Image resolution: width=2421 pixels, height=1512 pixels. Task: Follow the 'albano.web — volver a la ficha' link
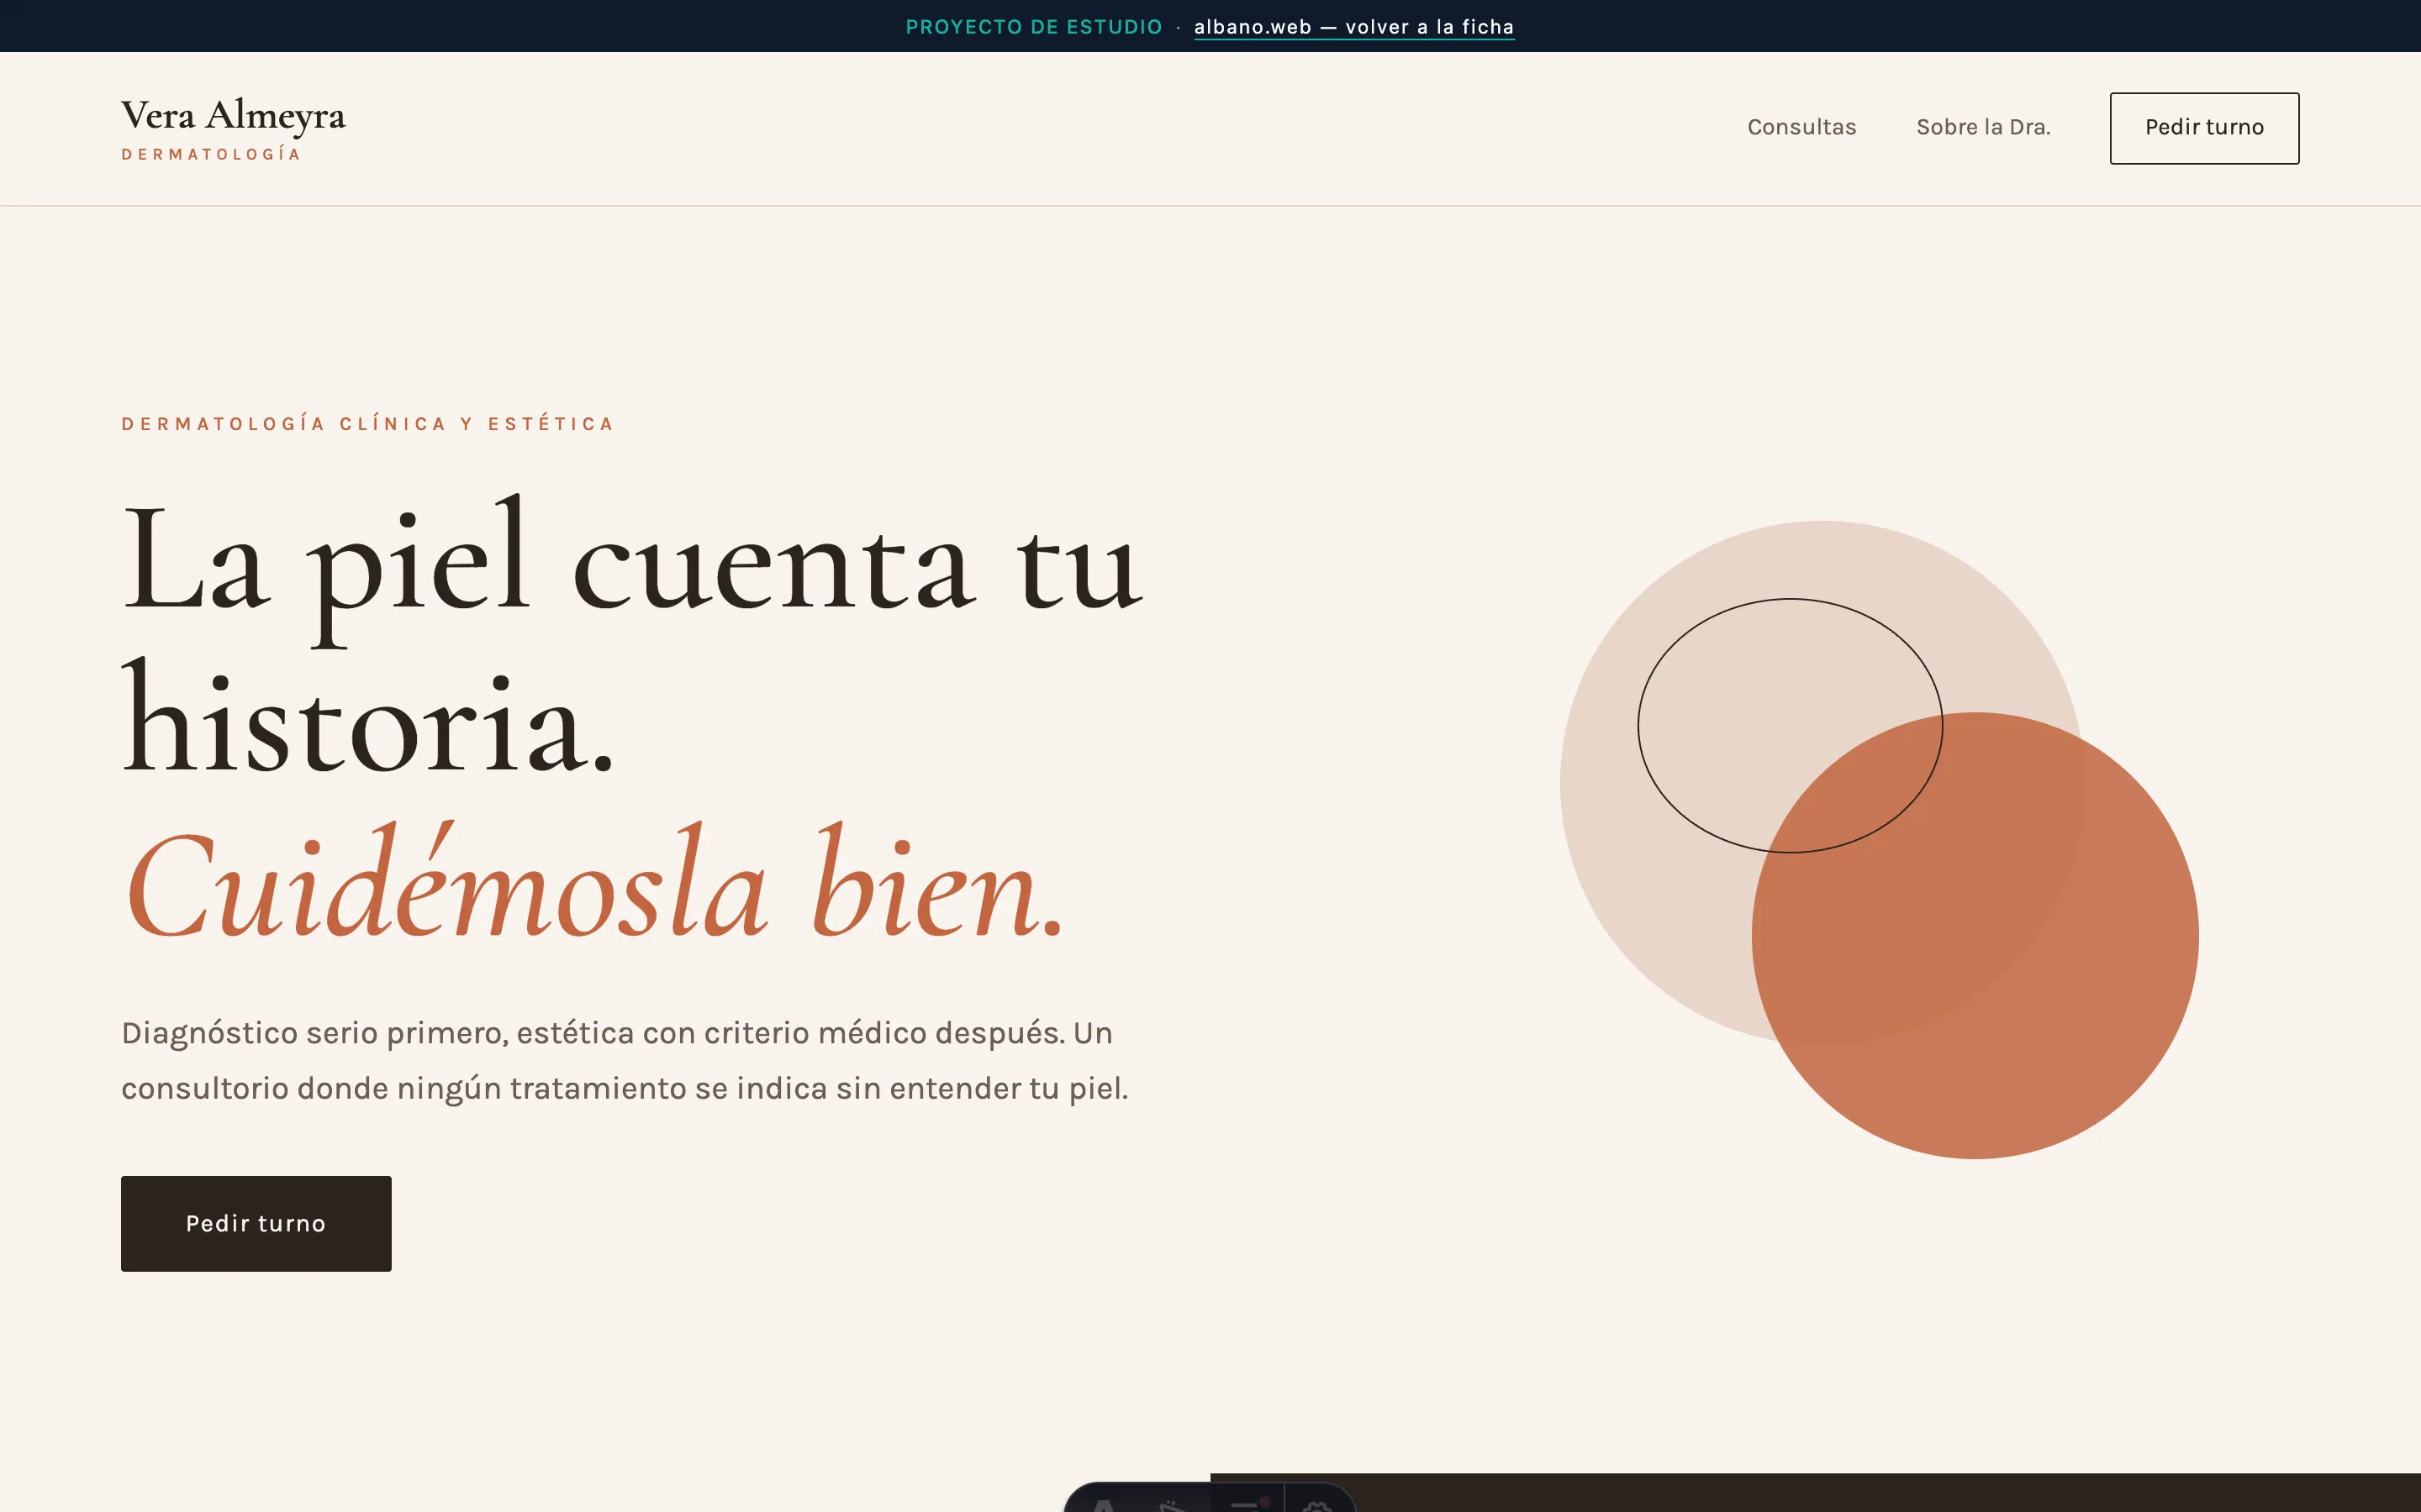click(1353, 27)
